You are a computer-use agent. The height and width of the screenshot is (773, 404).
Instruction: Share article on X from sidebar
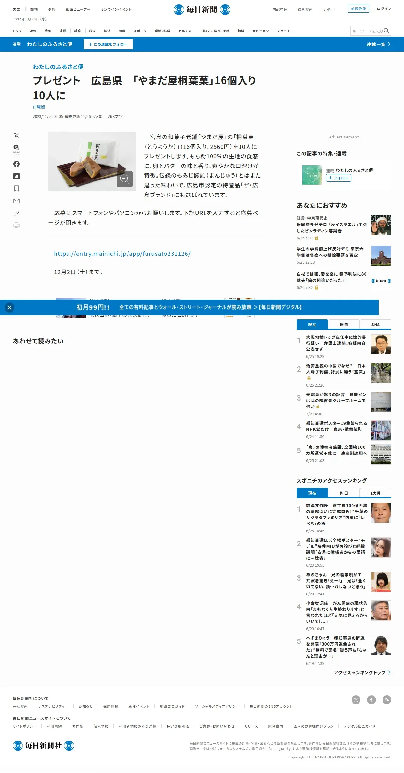click(x=16, y=136)
